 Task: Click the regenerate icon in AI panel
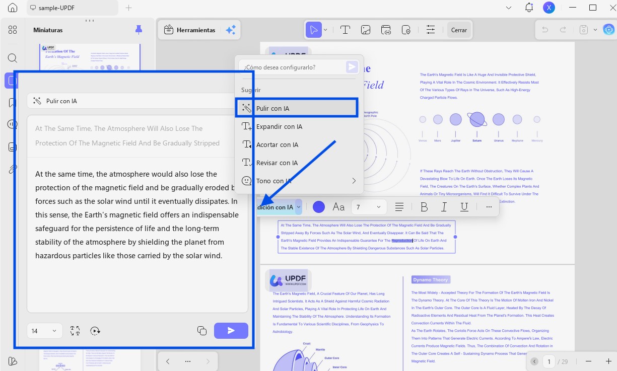95,331
